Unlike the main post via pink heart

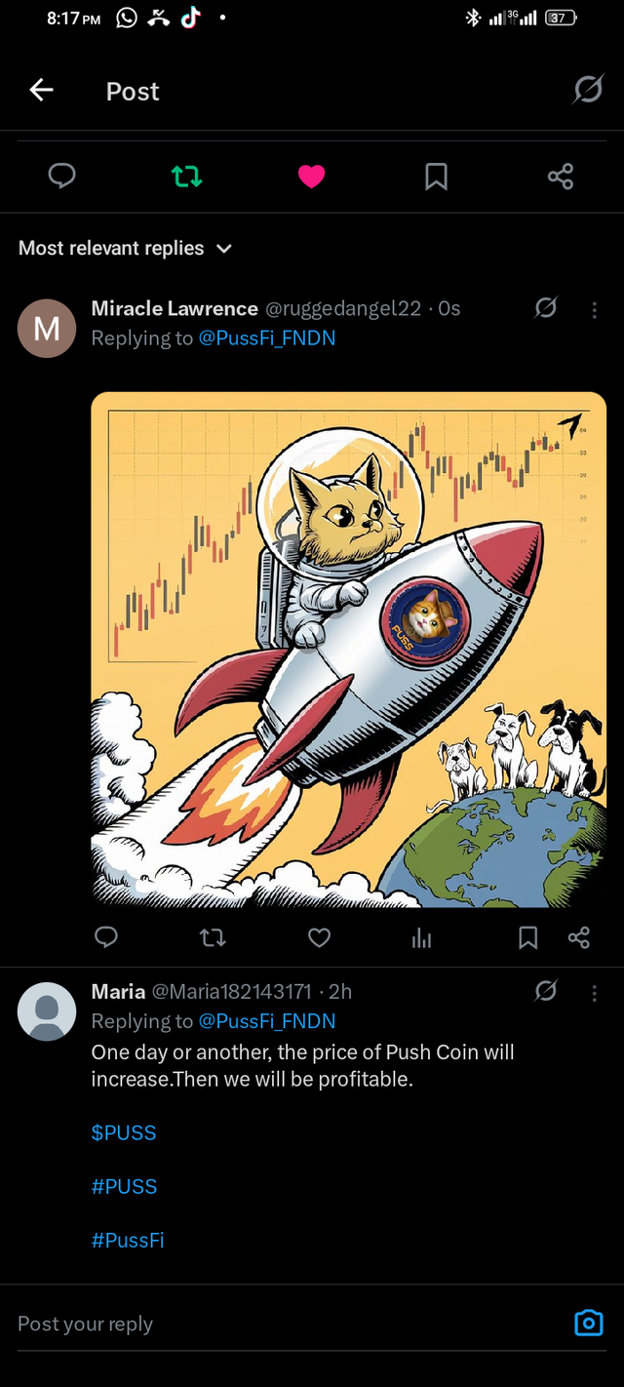pyautogui.click(x=311, y=176)
